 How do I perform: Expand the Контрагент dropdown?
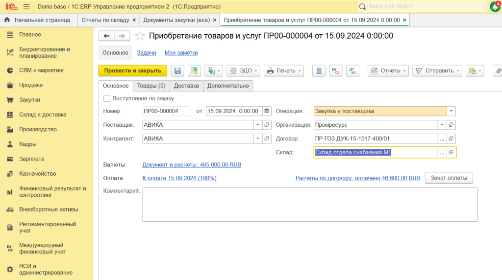258,139
